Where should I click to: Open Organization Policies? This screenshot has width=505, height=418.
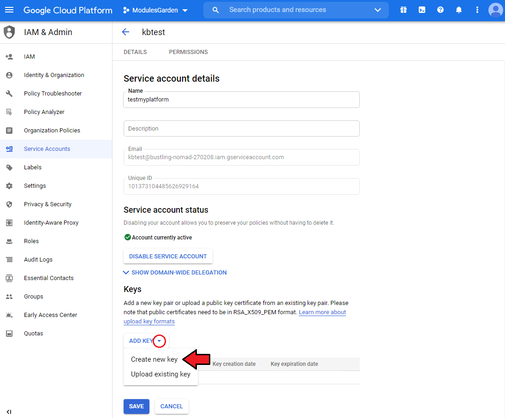pyautogui.click(x=52, y=131)
